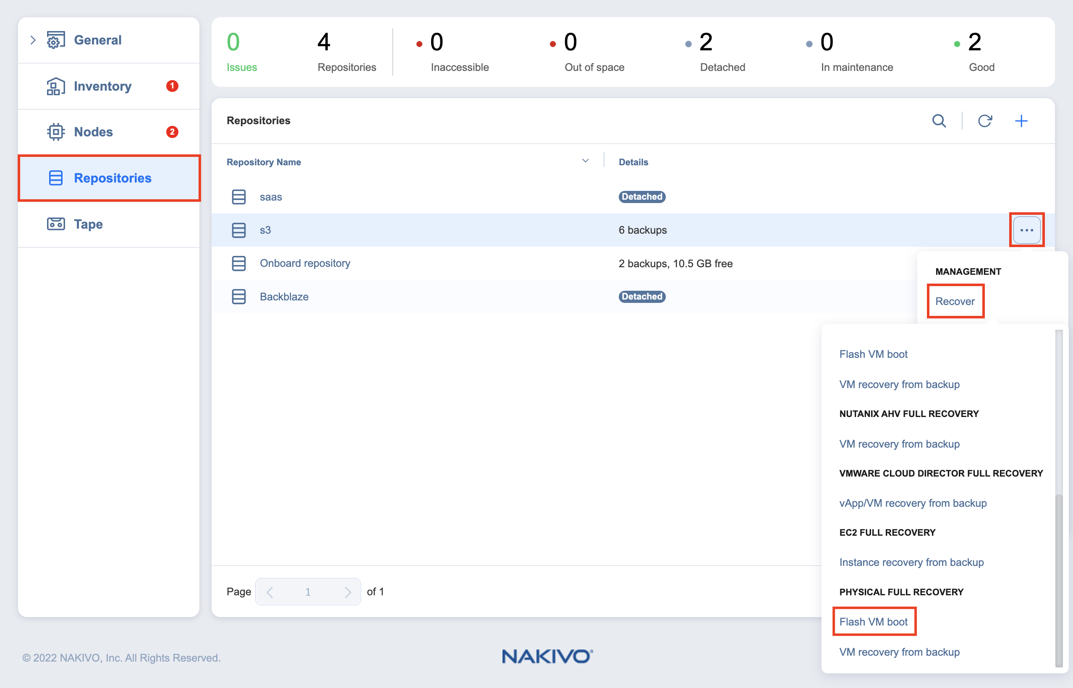
Task: Go to the next page arrow
Action: pos(348,592)
